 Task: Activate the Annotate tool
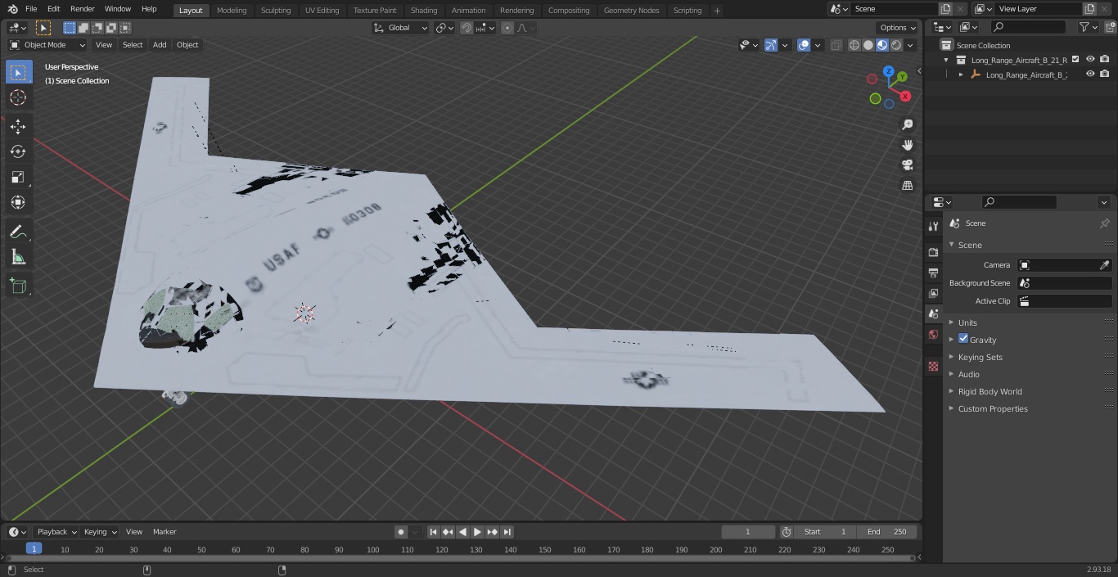(x=18, y=232)
